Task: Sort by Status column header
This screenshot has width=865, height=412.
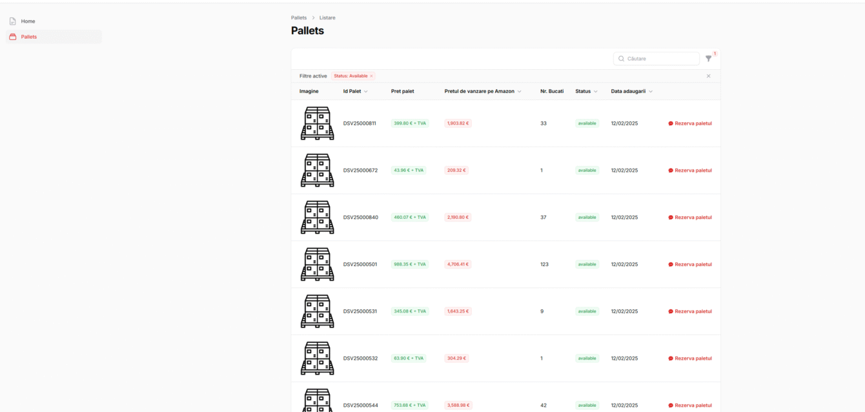Action: pos(586,91)
